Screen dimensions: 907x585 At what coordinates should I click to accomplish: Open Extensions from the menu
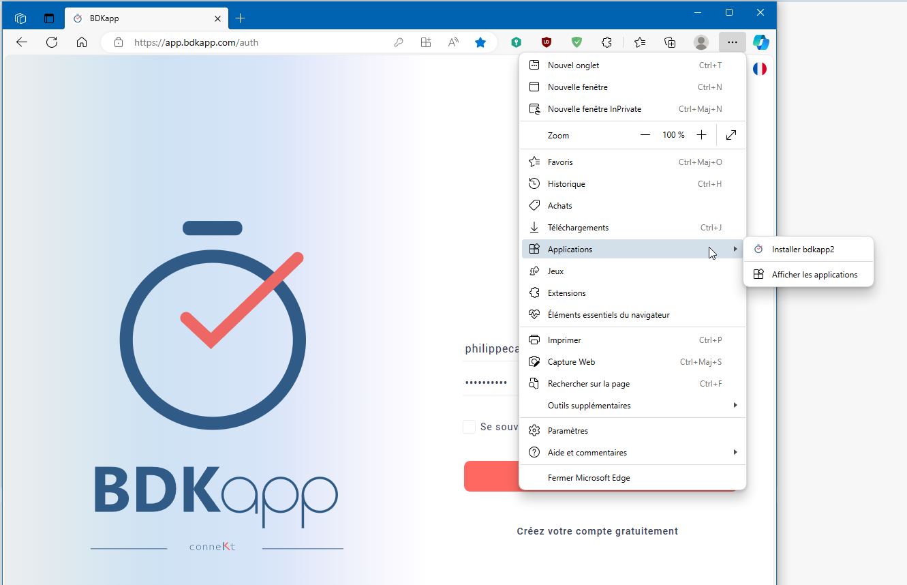(632, 293)
